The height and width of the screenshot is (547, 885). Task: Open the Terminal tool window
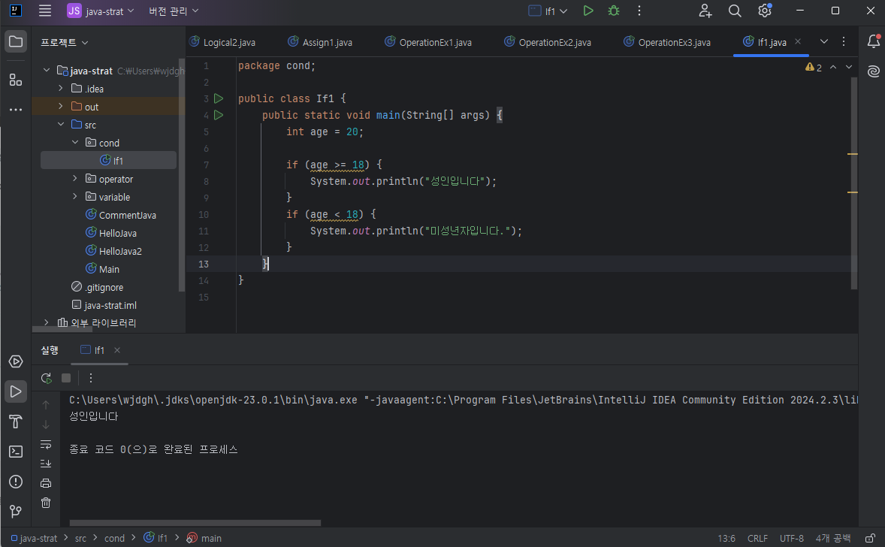coord(15,452)
